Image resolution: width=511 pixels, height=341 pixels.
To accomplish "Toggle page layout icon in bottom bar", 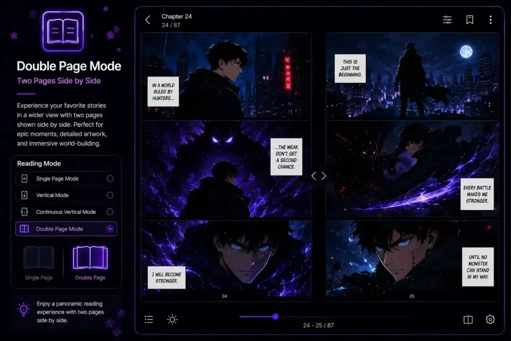I will (468, 320).
